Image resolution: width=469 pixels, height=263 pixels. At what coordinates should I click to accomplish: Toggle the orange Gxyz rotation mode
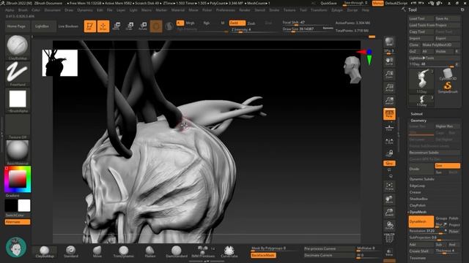point(389,164)
